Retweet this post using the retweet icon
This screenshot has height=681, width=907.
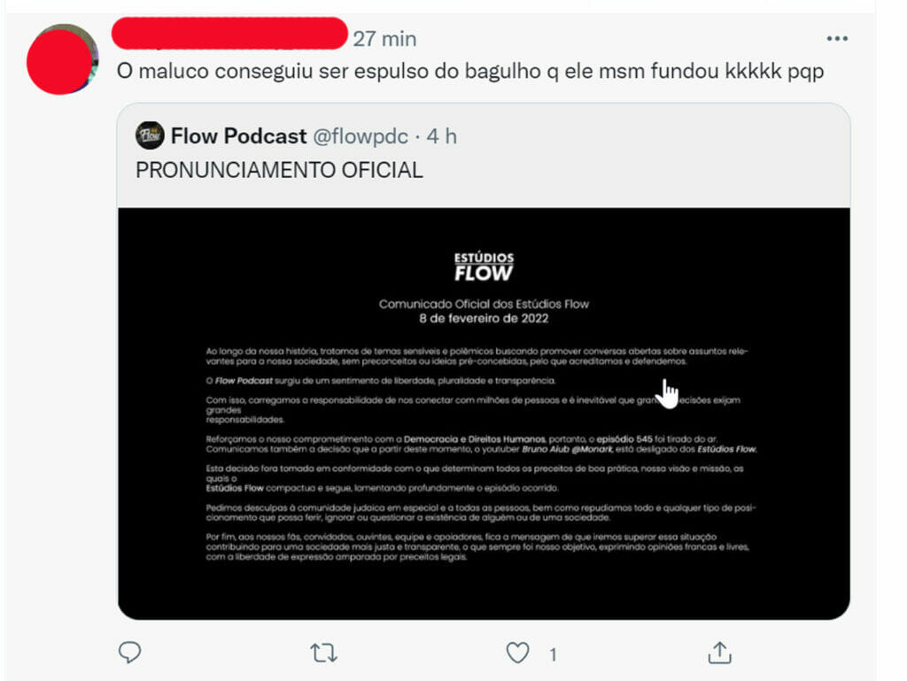(323, 654)
